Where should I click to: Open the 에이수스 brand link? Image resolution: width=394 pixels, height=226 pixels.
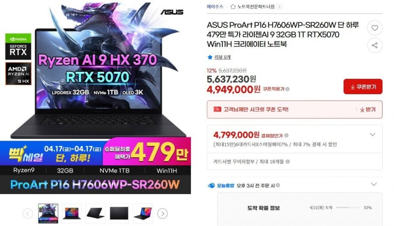pyautogui.click(x=215, y=7)
